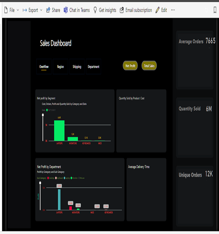Click the Edit pencil icon
The height and width of the screenshot is (234, 219).
[x=157, y=10]
